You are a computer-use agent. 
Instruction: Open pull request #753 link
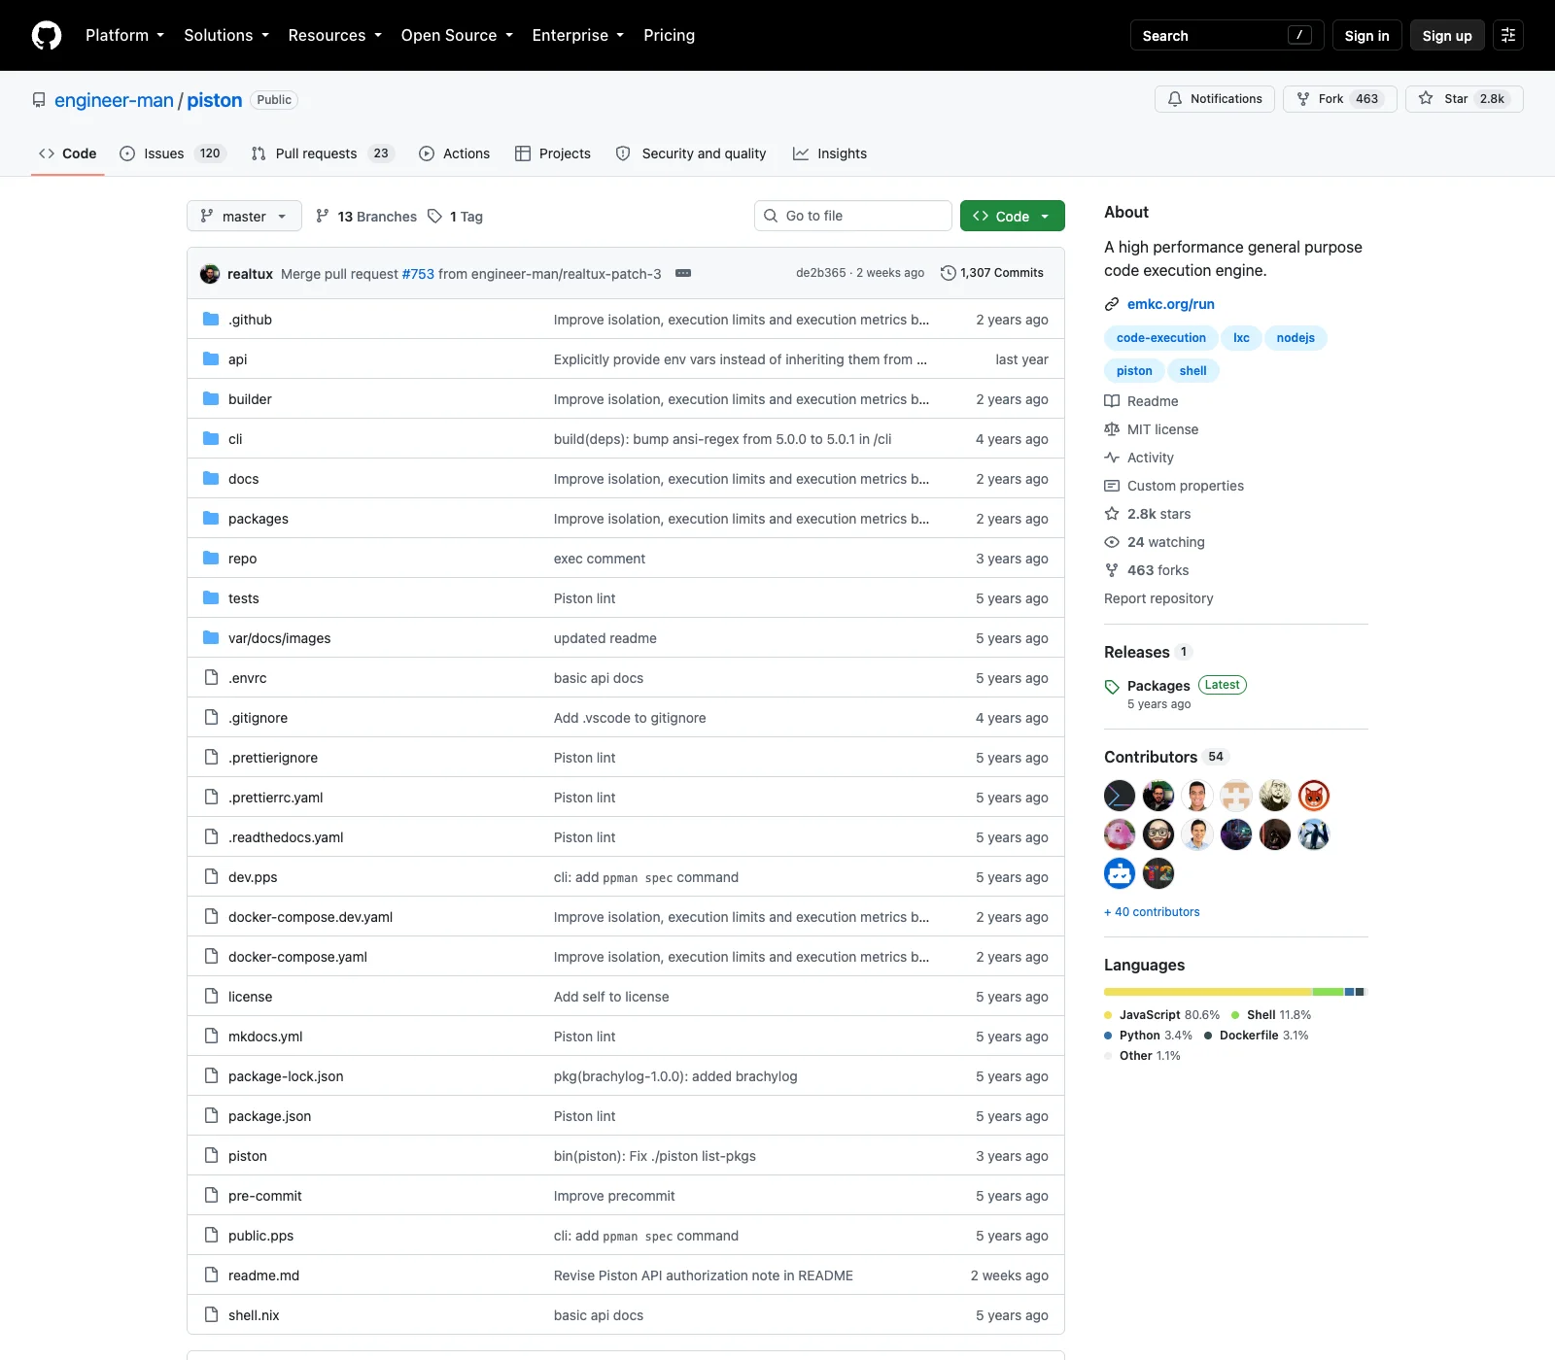tap(418, 274)
